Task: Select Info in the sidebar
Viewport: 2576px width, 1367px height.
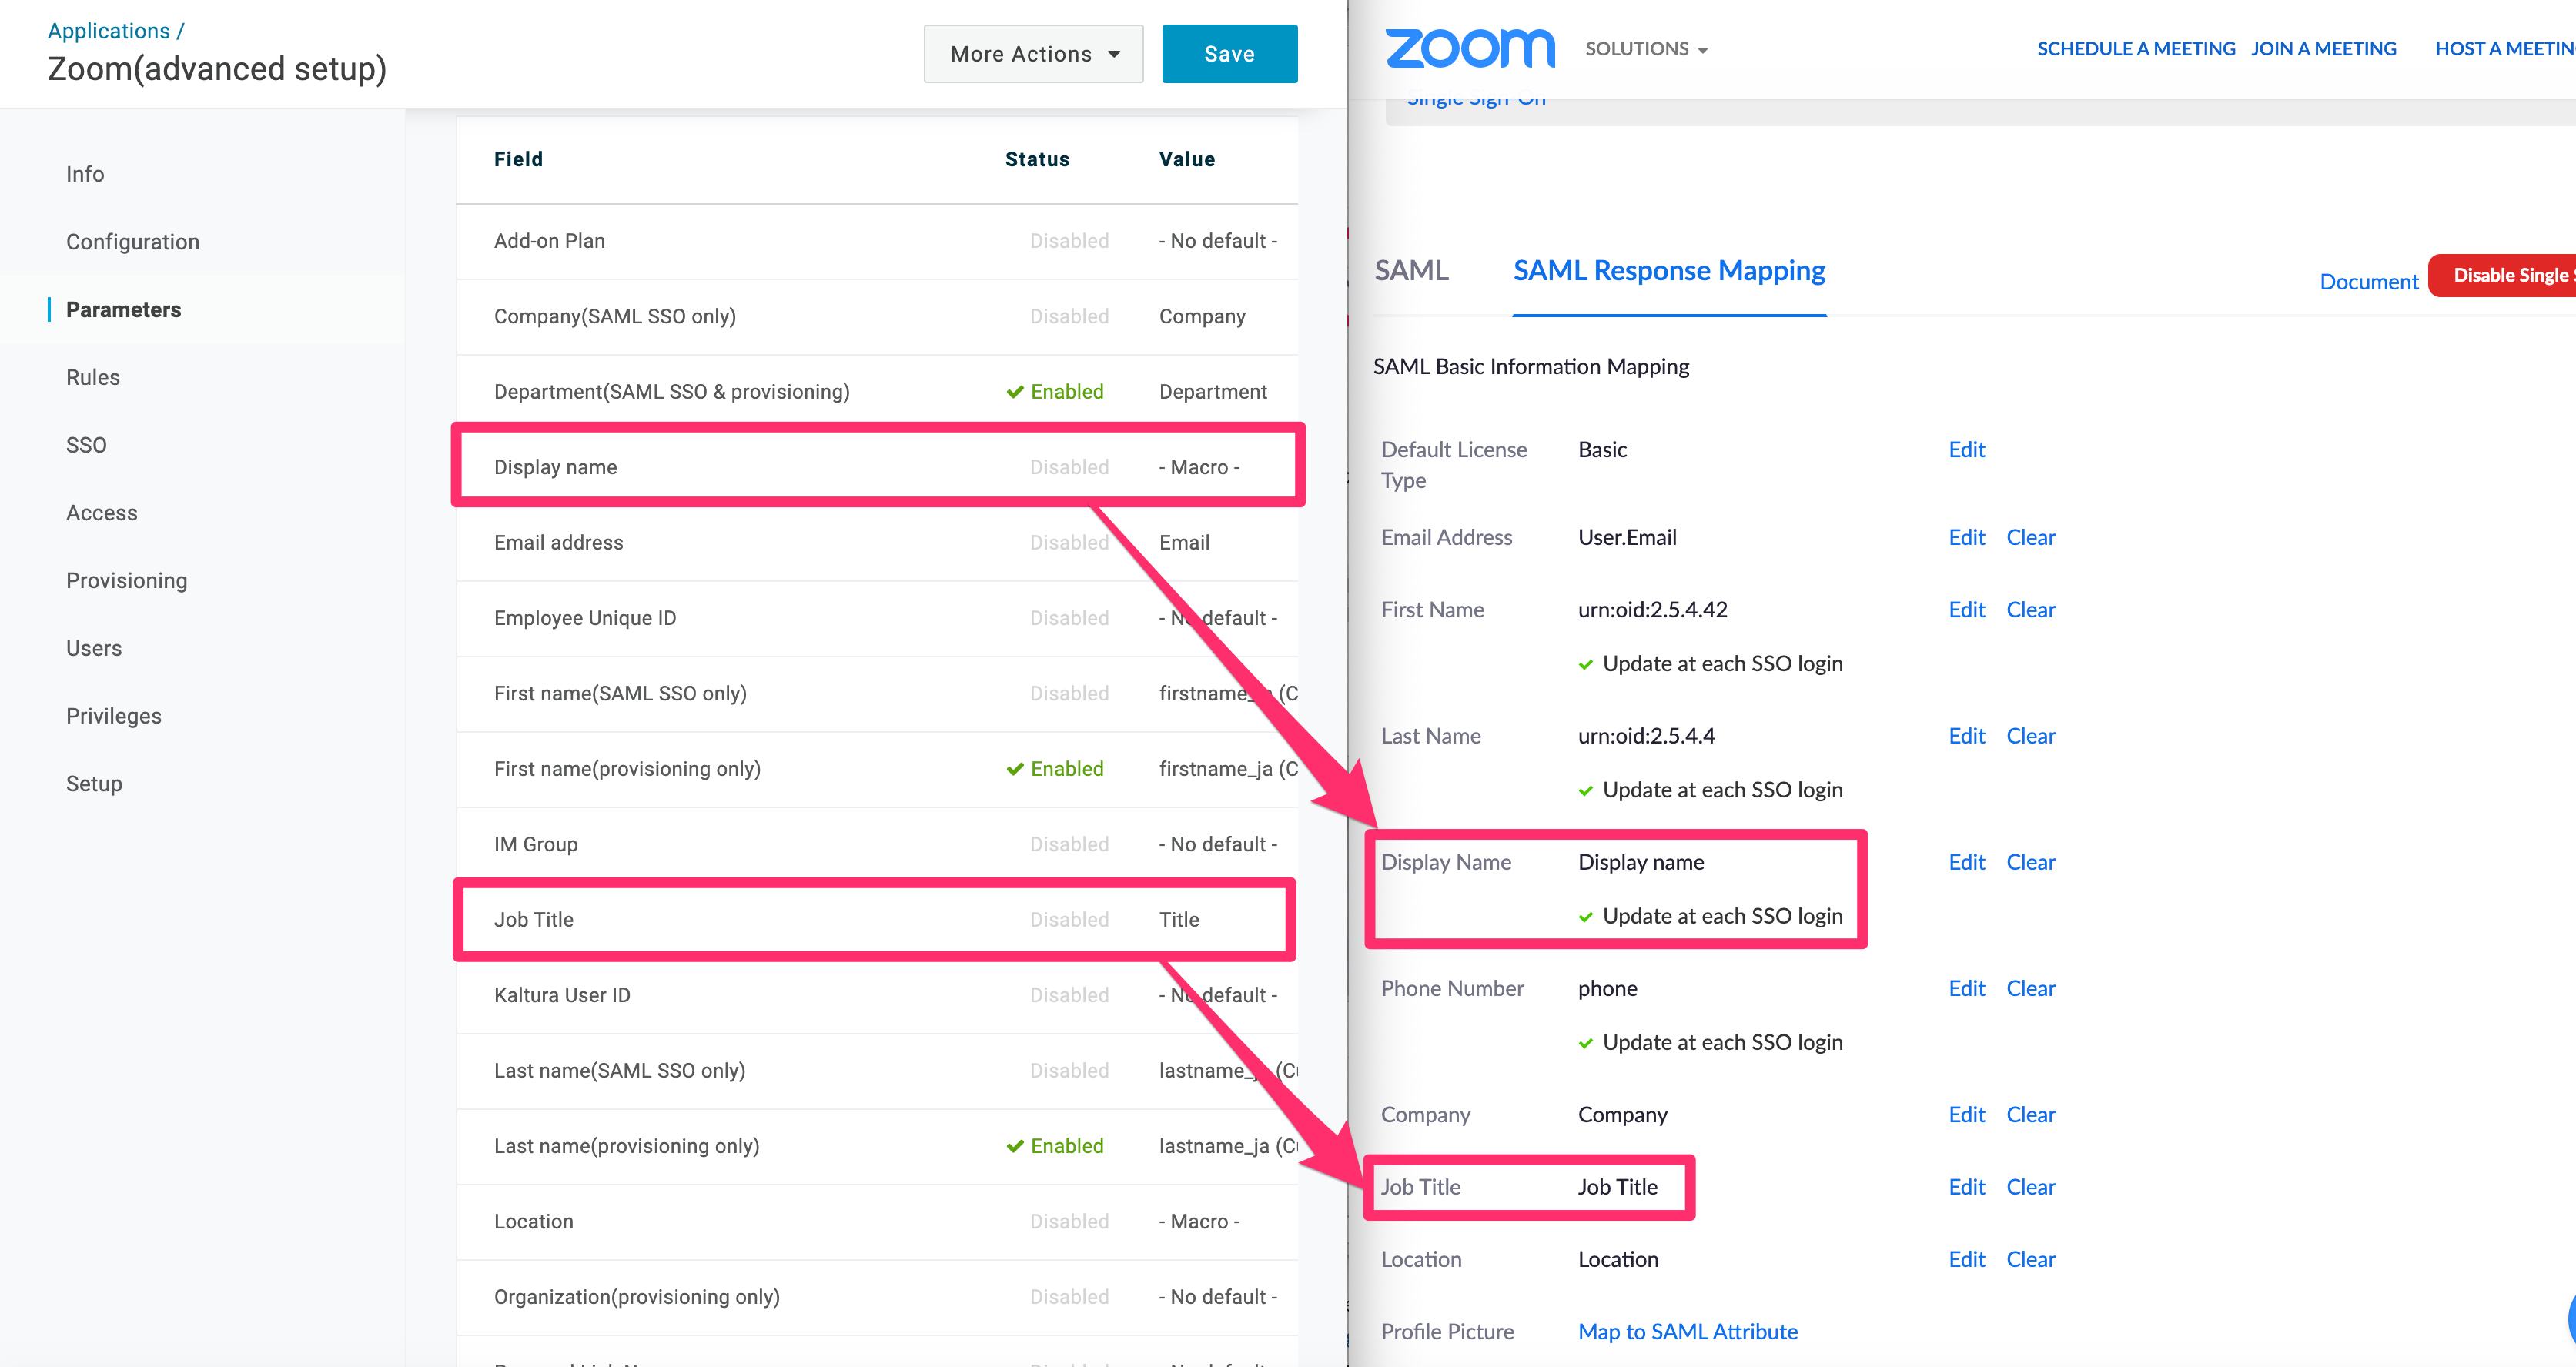Action: [85, 174]
